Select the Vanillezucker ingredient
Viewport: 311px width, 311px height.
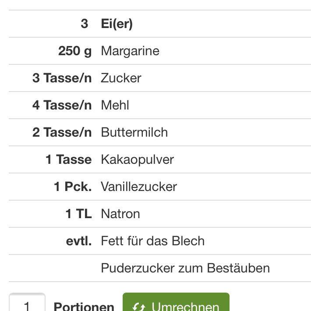pos(139,187)
